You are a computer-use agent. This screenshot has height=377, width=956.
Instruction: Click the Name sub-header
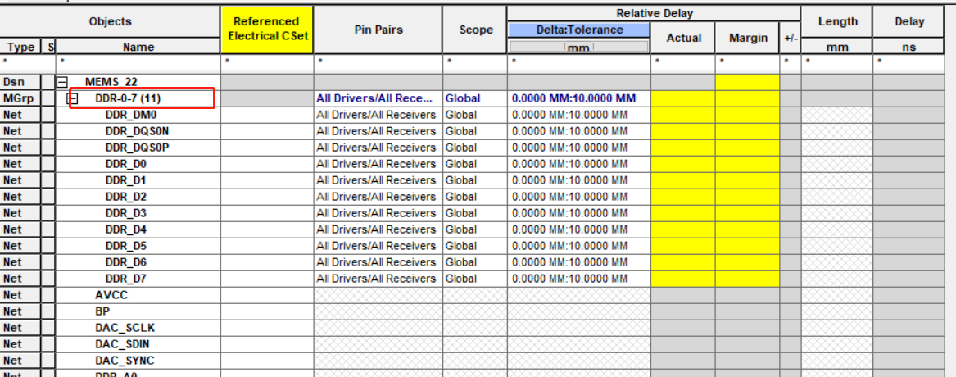(138, 47)
